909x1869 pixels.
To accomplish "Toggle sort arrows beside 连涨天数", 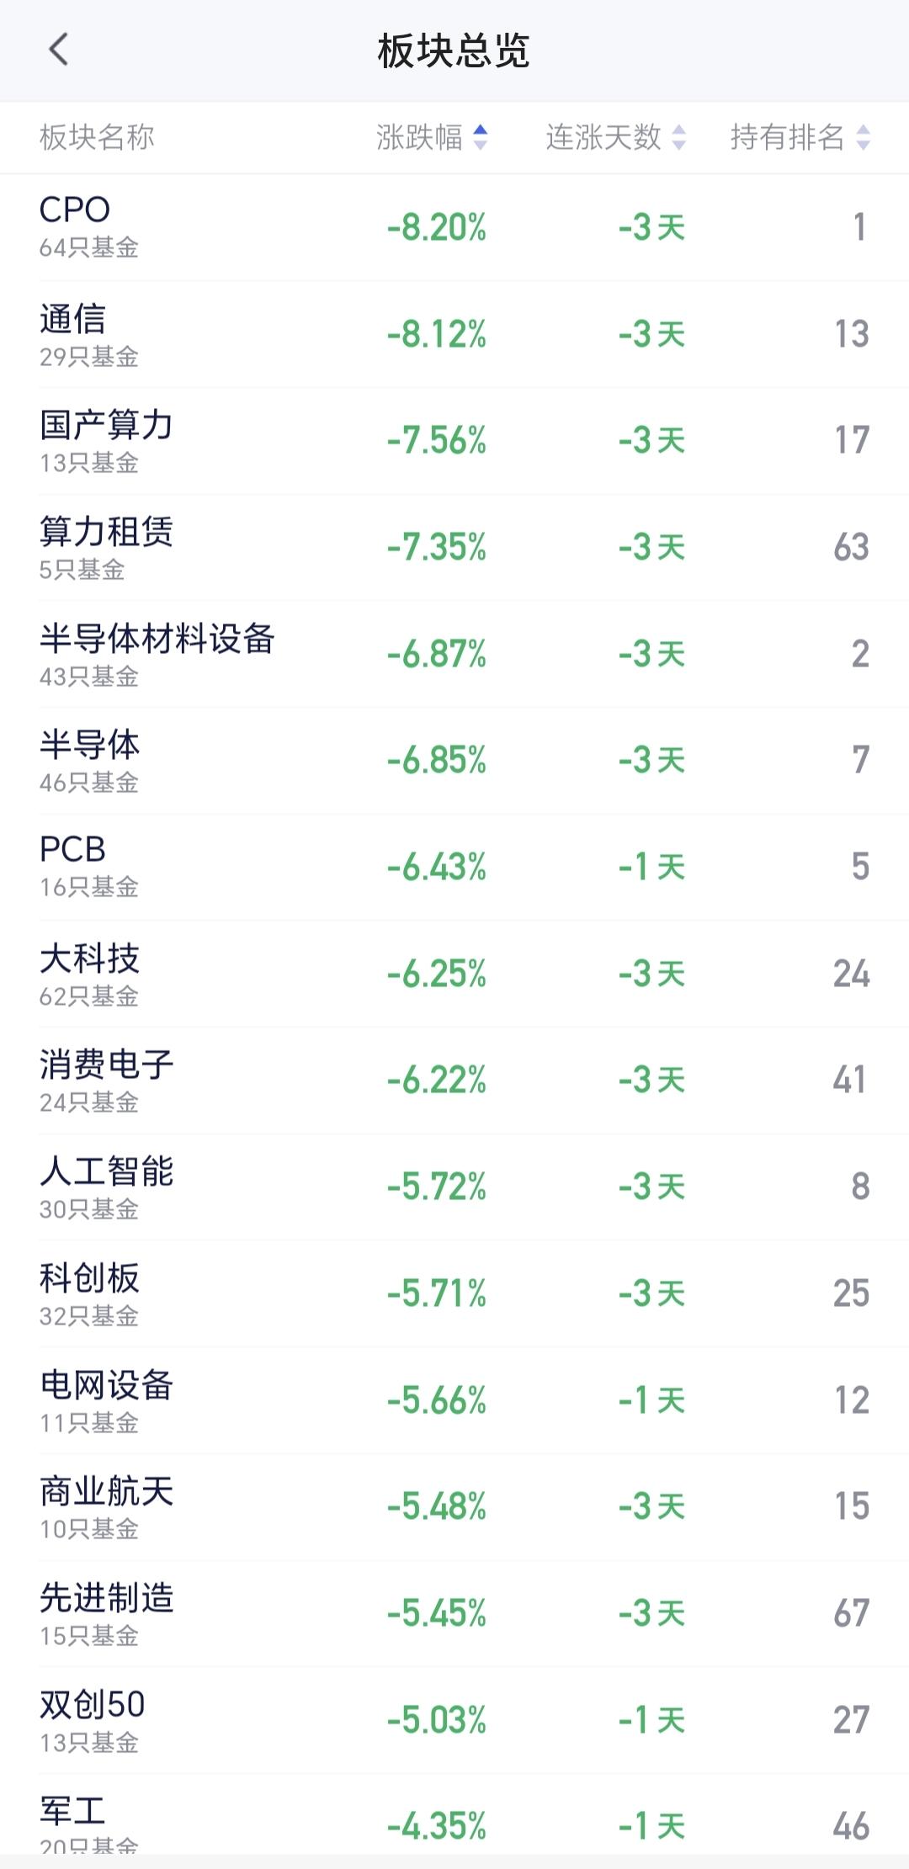I will (678, 137).
